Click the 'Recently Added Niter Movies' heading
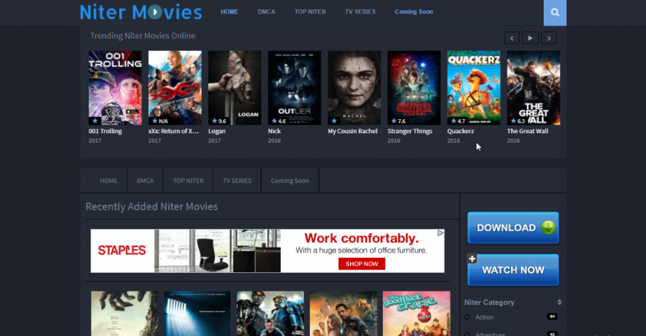Screen dimensions: 646x336 [x=151, y=206]
